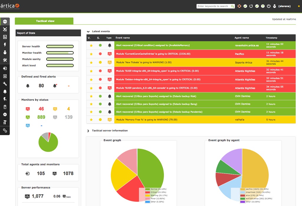Click the Timestamp column header
Viewport: 302px width, 206px height.
271,38
